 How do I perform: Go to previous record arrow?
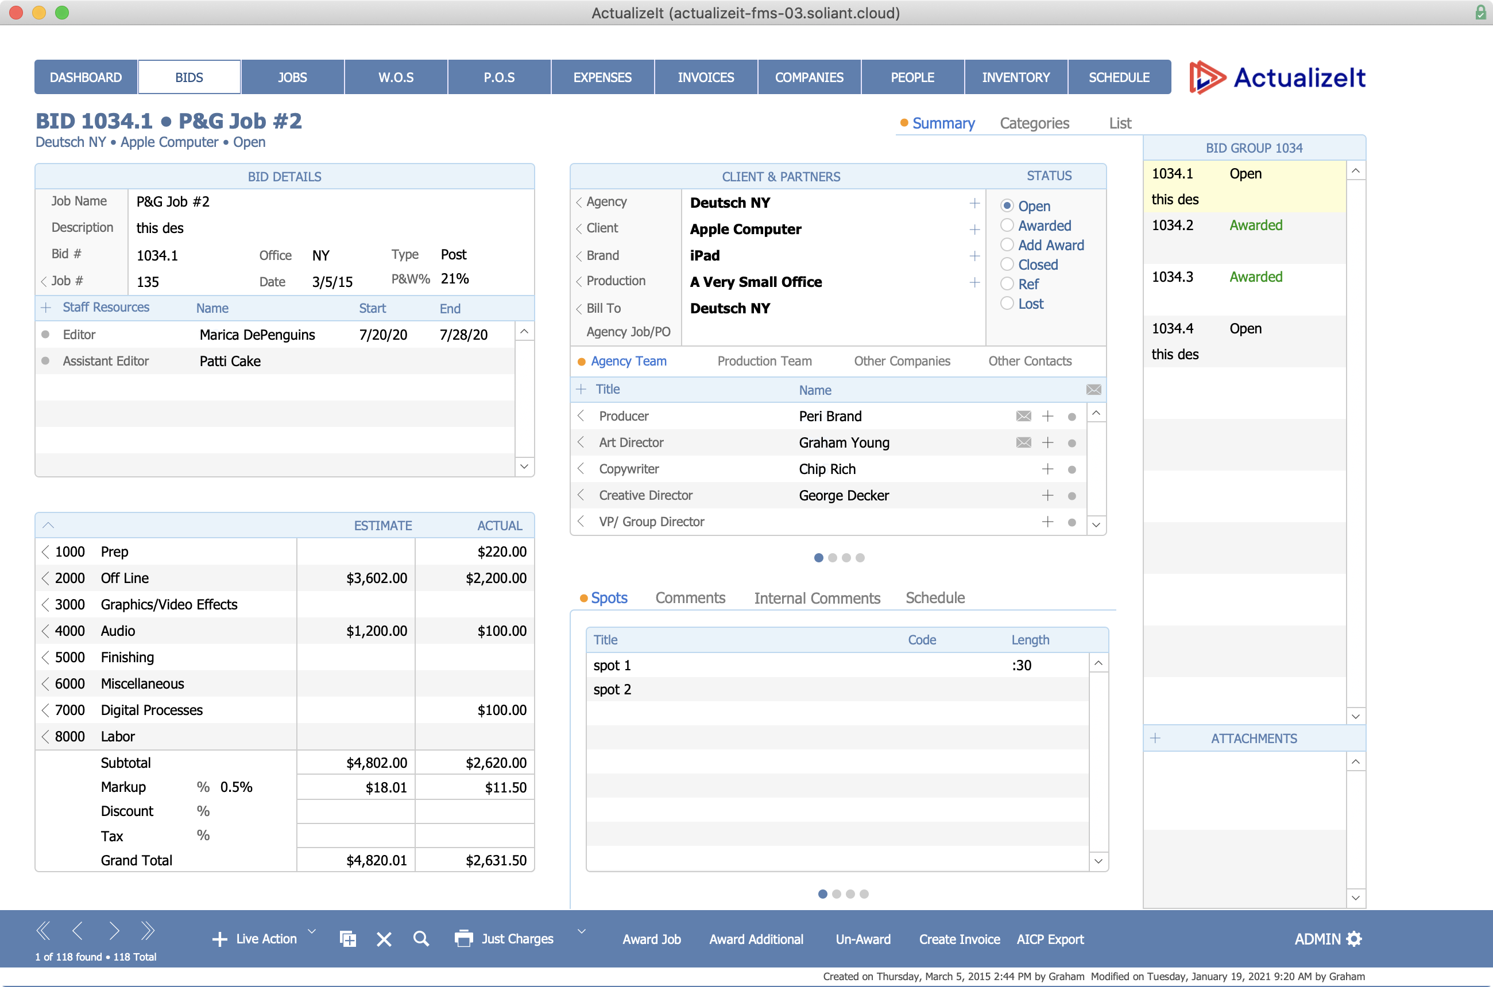pos(78,930)
